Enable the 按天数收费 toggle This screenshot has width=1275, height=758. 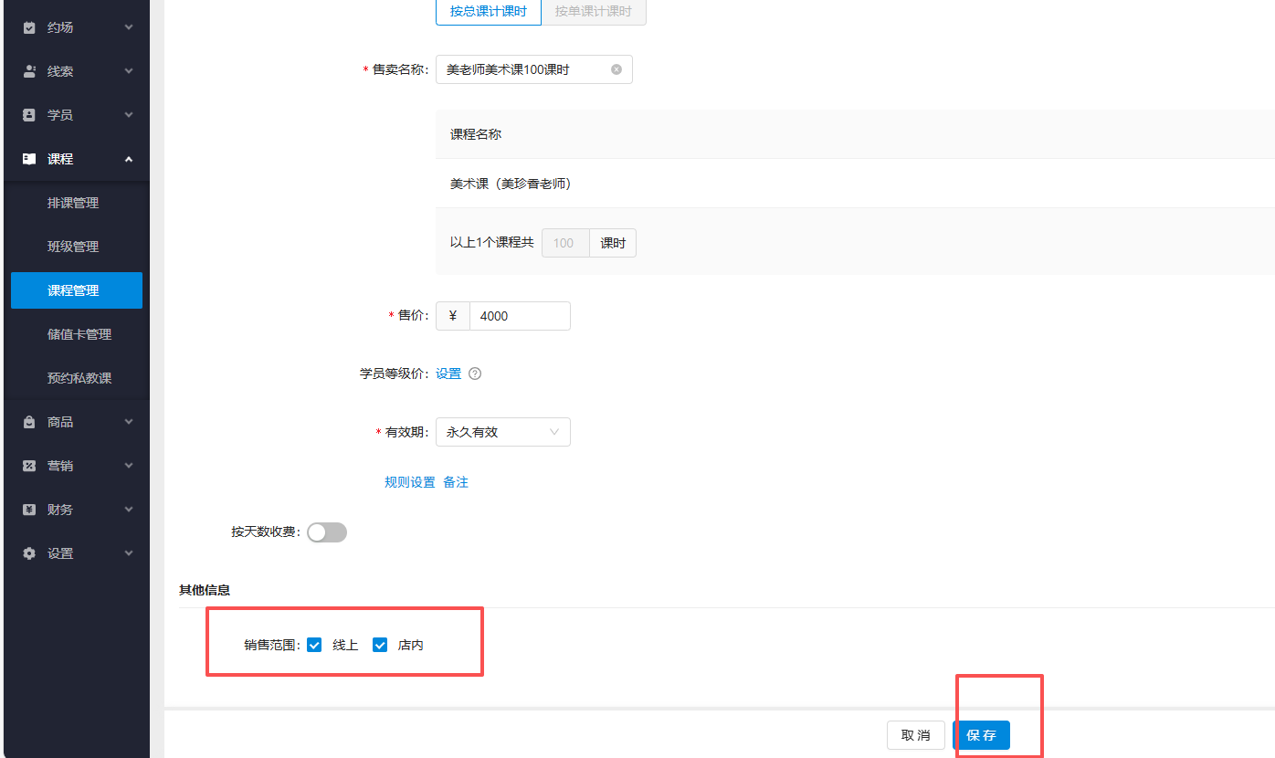click(326, 532)
